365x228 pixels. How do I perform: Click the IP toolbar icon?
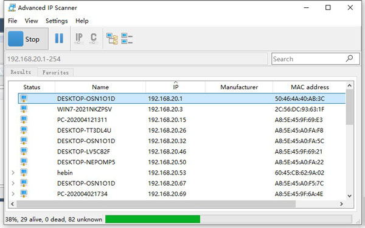[79, 38]
